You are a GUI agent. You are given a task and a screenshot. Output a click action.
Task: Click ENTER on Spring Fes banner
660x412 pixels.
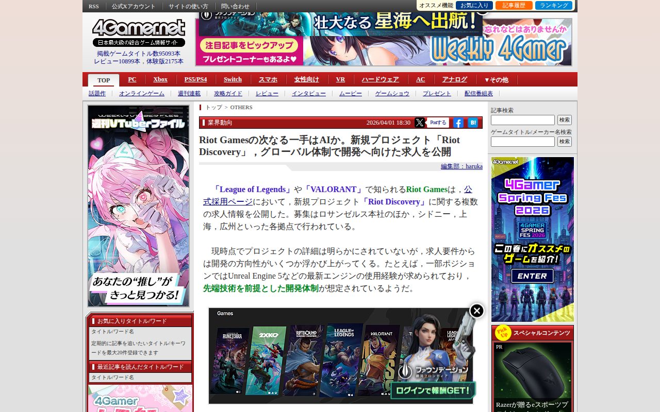coord(532,276)
